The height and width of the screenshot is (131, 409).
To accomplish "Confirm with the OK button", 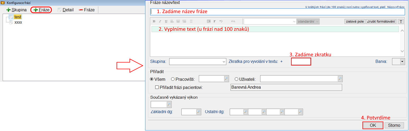I will (x=373, y=125).
